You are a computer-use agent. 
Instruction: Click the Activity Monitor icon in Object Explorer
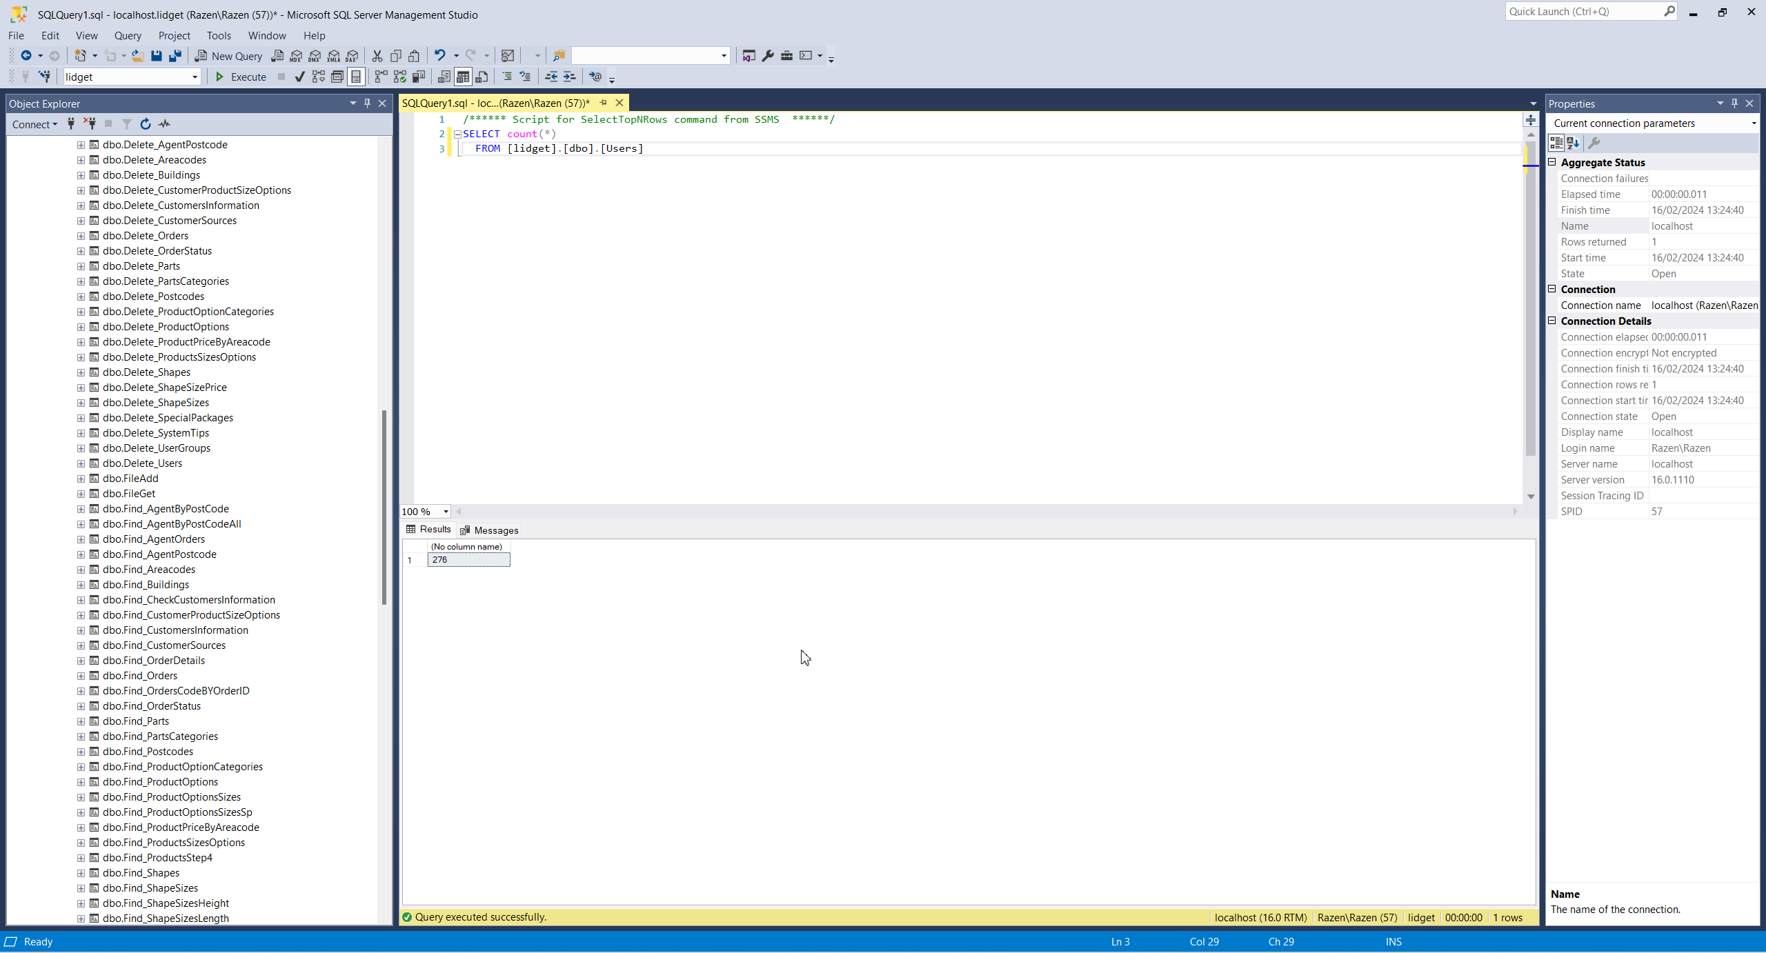pos(164,124)
